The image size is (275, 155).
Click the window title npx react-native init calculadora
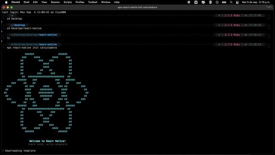coord(137,7)
